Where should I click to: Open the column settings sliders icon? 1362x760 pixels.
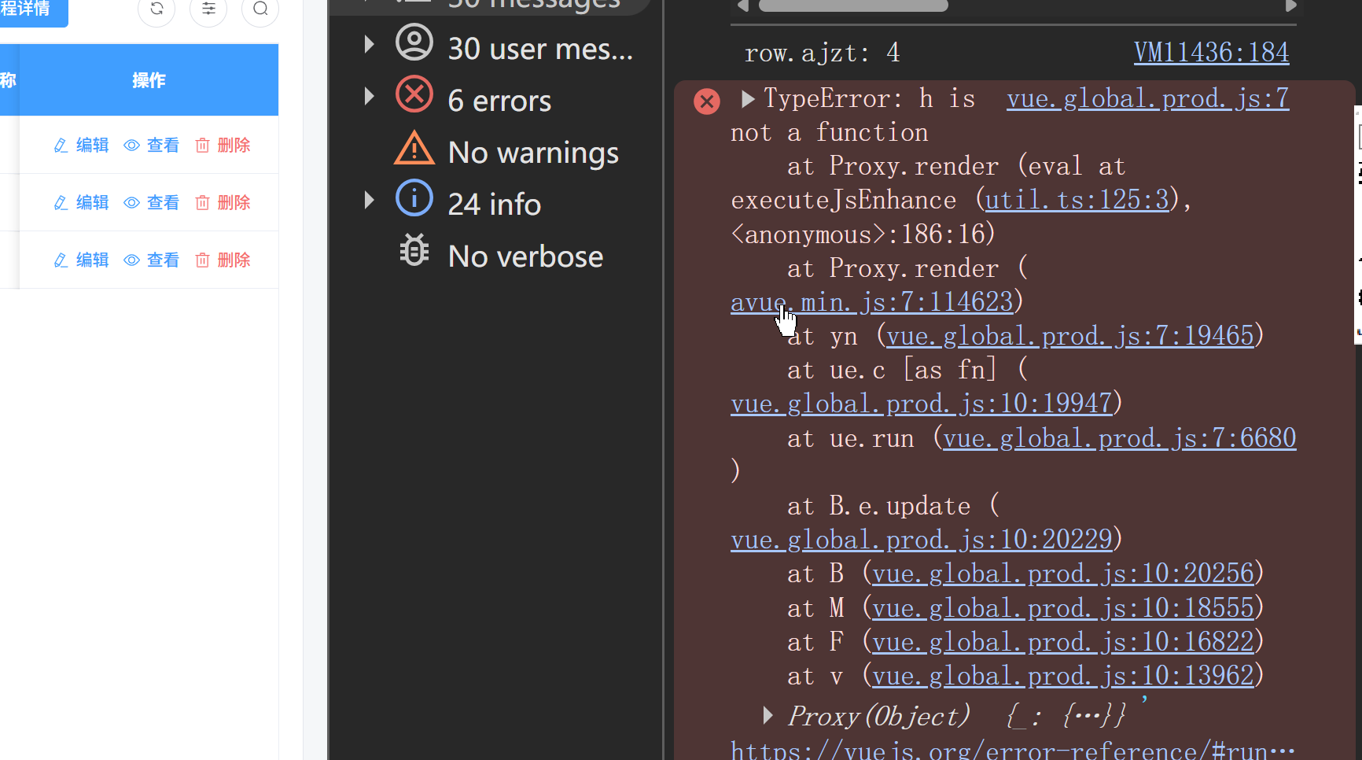[208, 9]
